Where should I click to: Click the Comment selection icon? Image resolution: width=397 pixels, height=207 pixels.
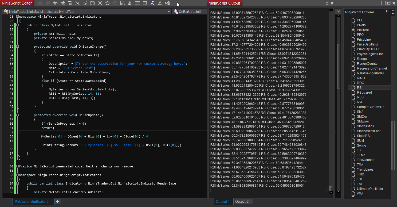(152, 3)
